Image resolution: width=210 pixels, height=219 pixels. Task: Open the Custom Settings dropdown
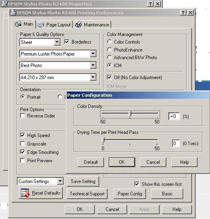pos(60,181)
